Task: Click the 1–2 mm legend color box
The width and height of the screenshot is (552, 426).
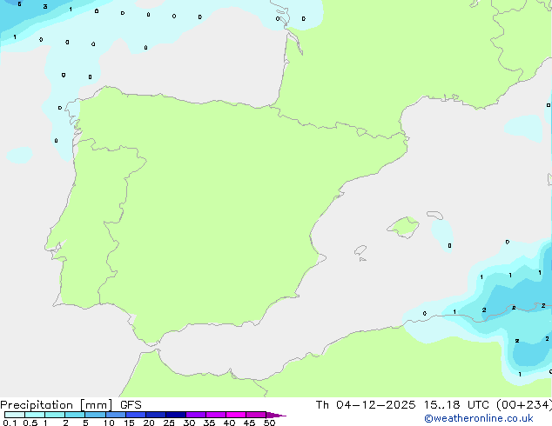Action: point(55,415)
